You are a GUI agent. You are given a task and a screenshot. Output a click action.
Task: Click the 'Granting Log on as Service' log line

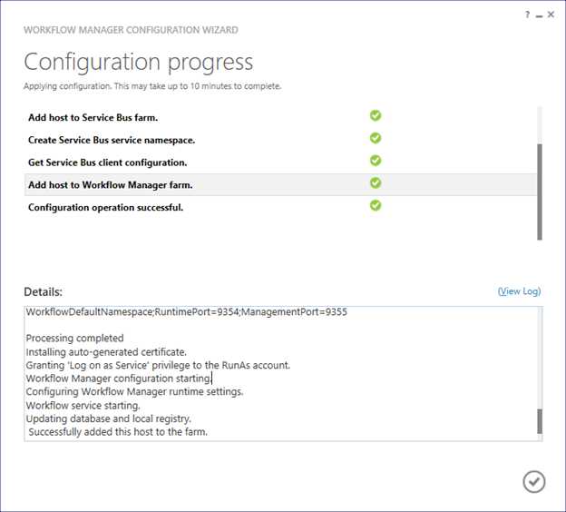pos(158,365)
